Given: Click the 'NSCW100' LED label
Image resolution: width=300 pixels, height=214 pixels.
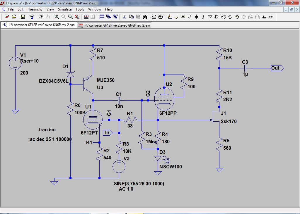Looking at the screenshot, I should [171, 167].
